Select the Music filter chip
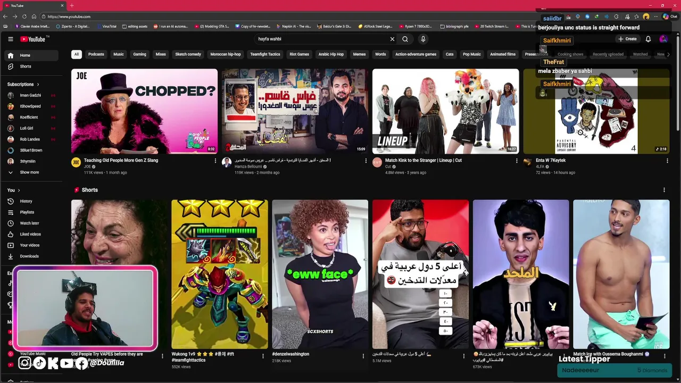 pyautogui.click(x=119, y=54)
